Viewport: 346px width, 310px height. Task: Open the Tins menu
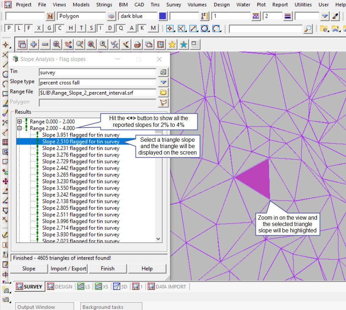click(155, 5)
